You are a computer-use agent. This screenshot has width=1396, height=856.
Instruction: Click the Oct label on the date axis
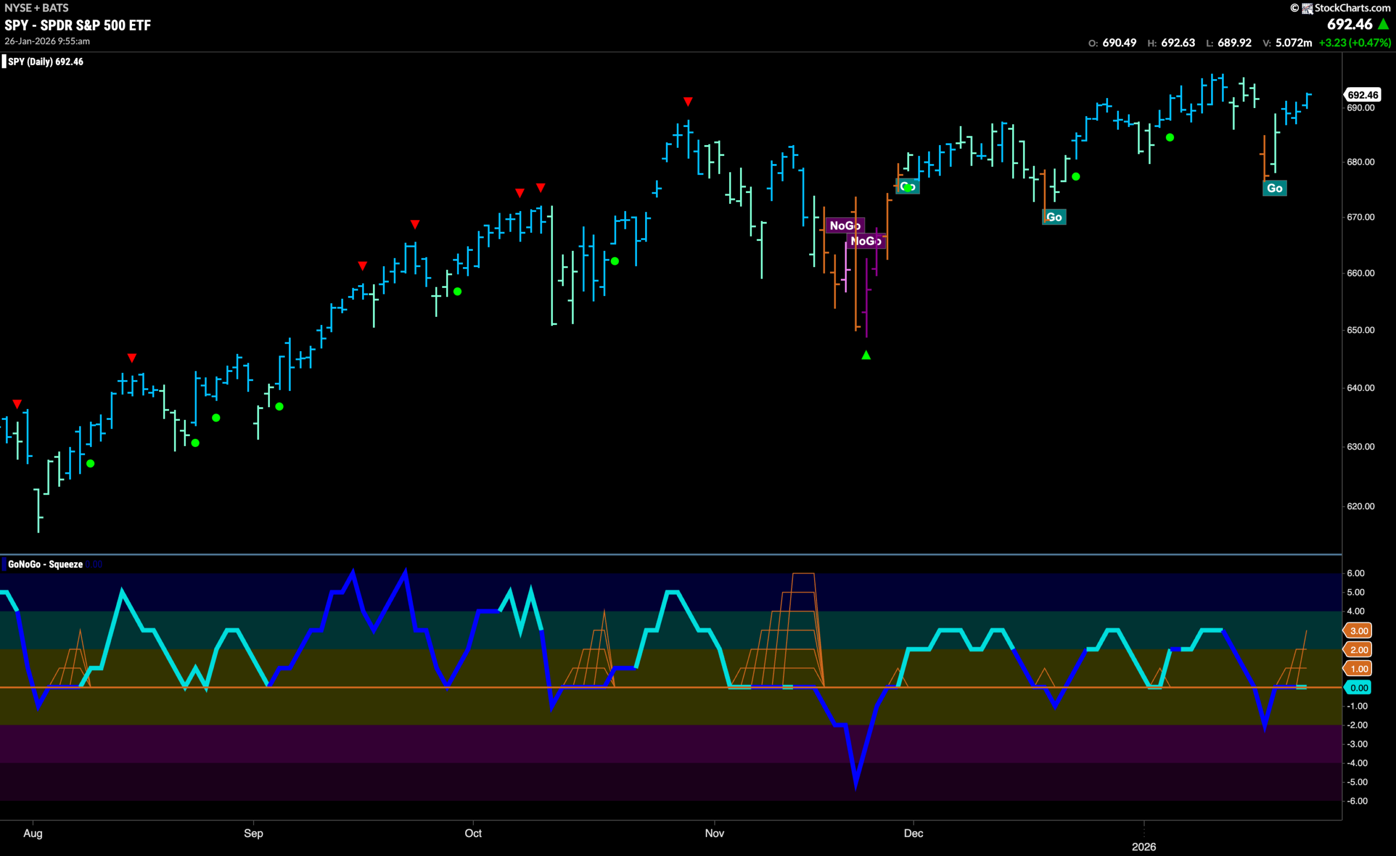point(473,833)
